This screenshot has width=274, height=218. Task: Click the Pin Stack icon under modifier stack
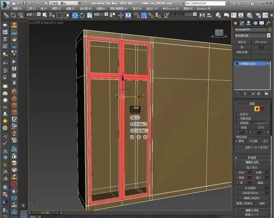pyautogui.click(x=238, y=94)
